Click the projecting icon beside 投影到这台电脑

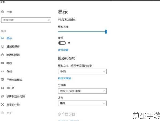[2, 96]
